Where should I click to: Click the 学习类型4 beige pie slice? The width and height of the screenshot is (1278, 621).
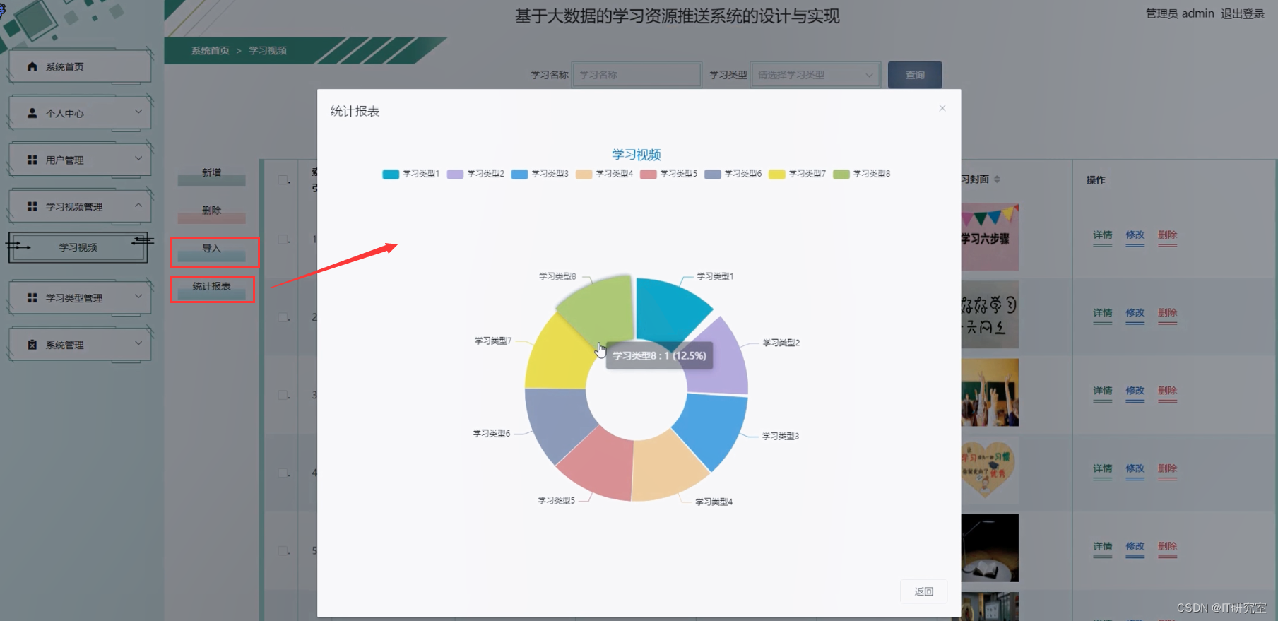pyautogui.click(x=668, y=470)
